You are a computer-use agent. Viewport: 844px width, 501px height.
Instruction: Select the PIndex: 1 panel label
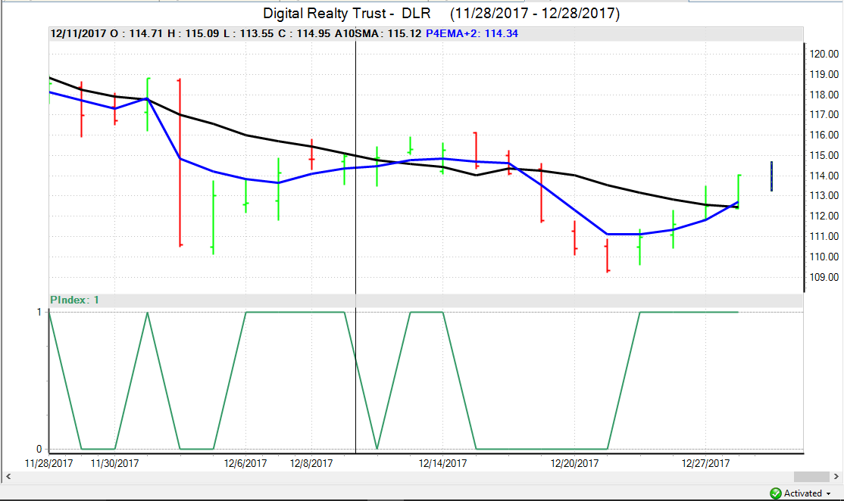point(75,300)
